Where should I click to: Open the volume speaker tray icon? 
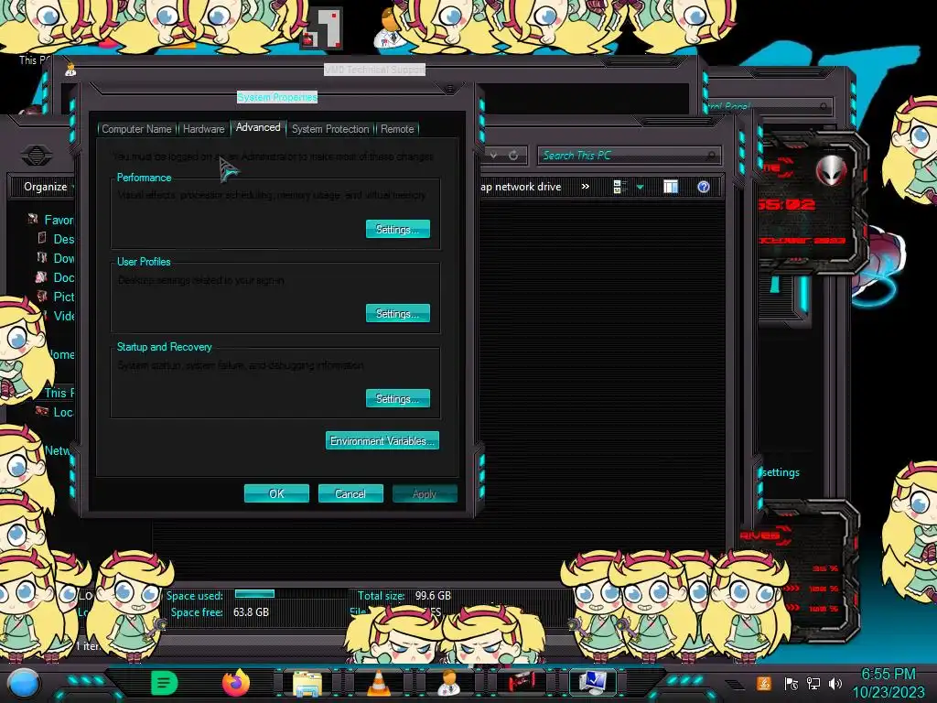pos(835,683)
